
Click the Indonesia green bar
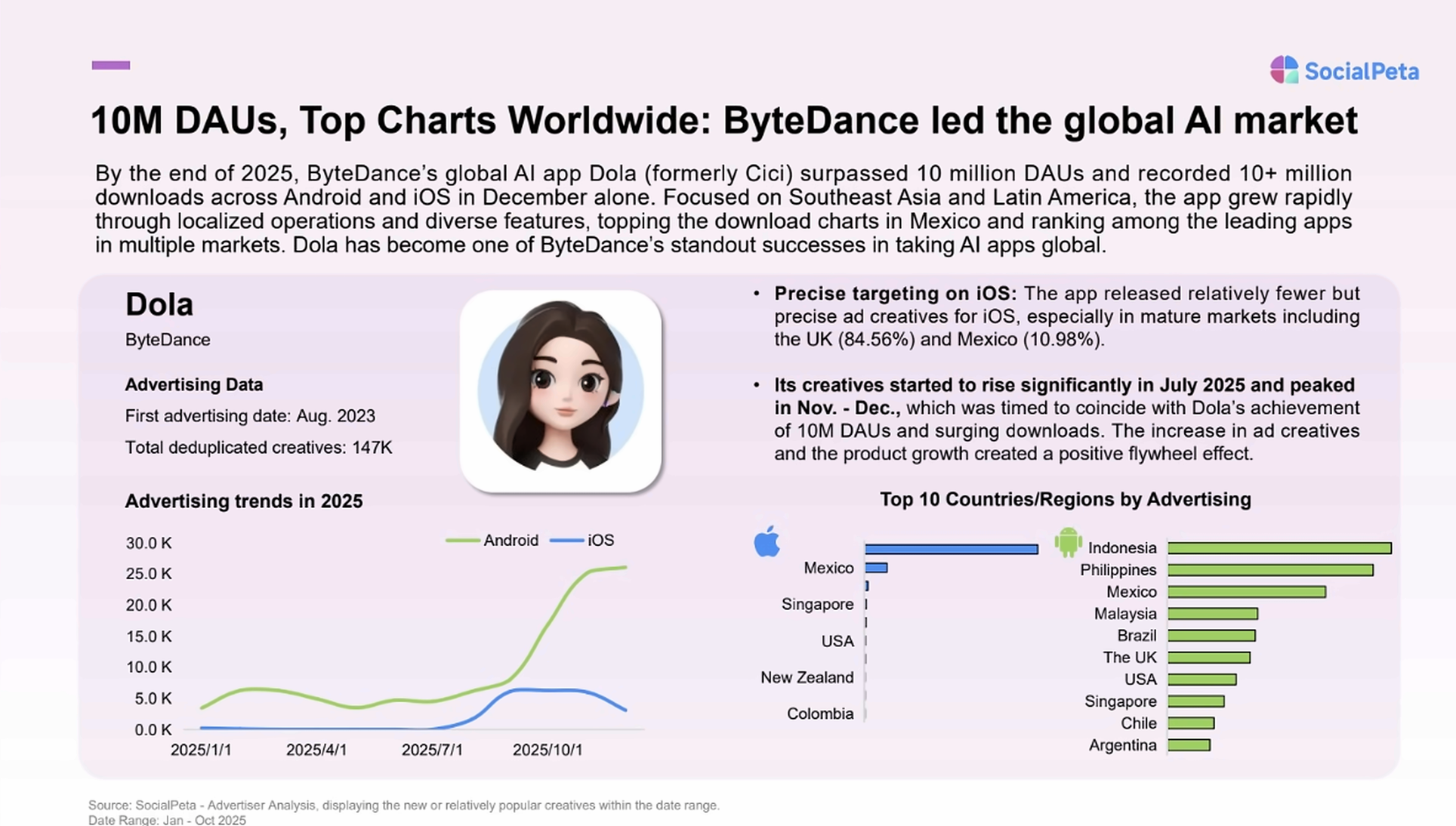click(x=1279, y=548)
